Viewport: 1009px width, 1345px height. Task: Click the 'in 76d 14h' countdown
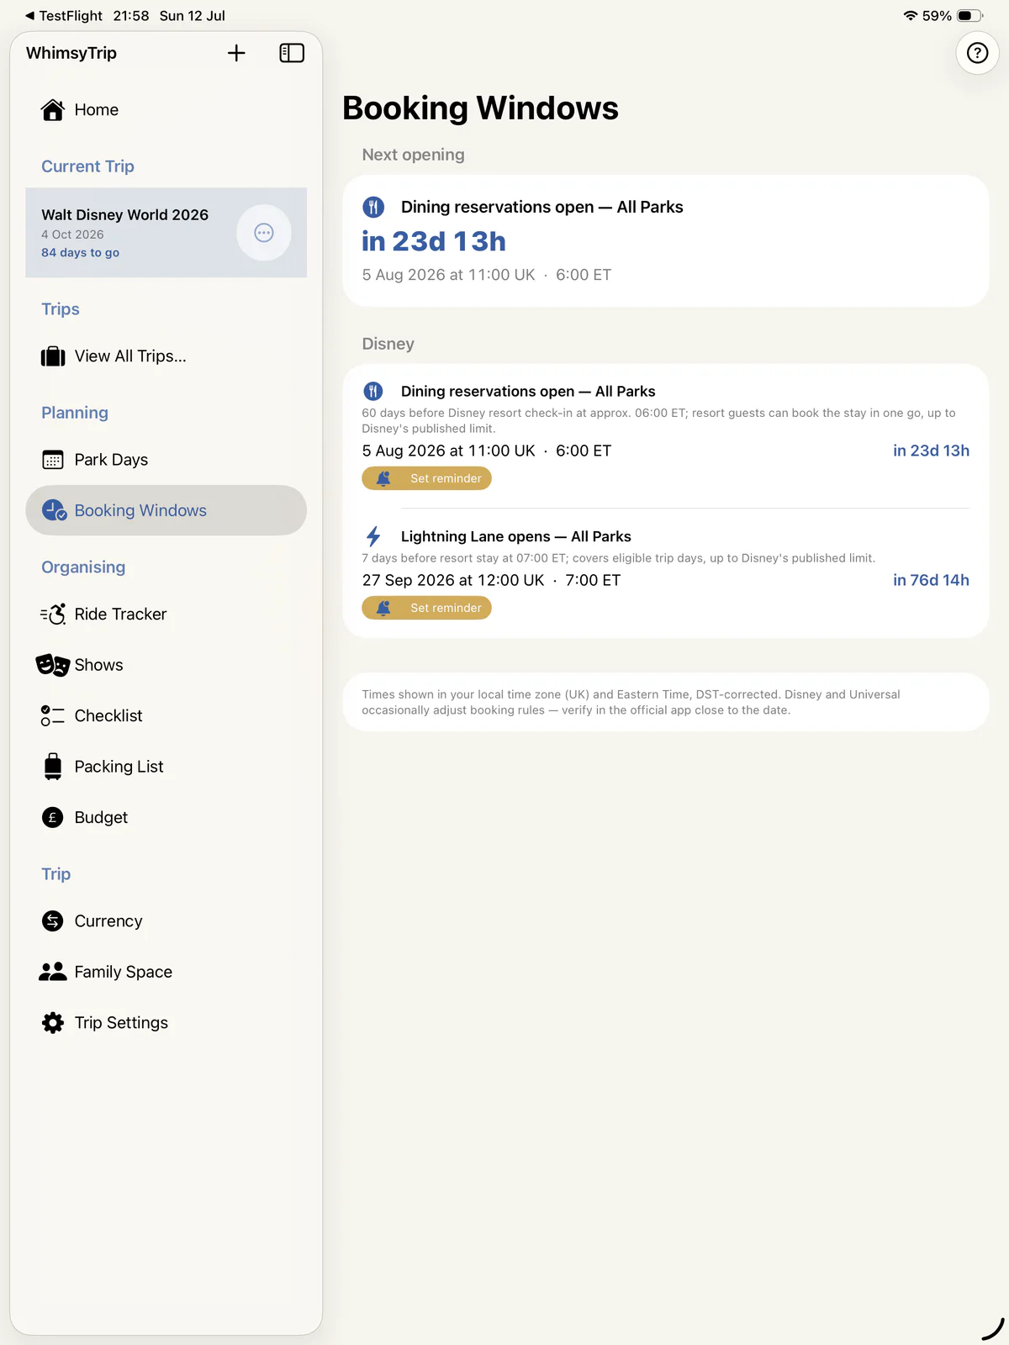(x=931, y=580)
